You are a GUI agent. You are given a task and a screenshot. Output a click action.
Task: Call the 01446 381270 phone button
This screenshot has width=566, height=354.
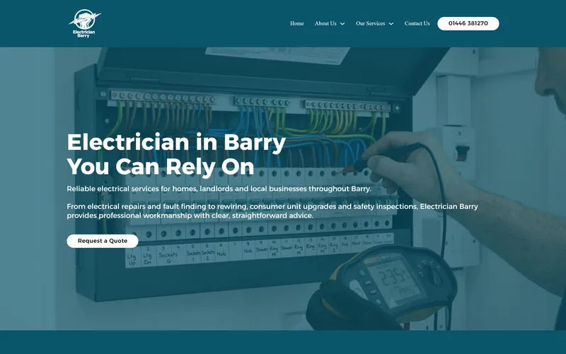coord(468,23)
